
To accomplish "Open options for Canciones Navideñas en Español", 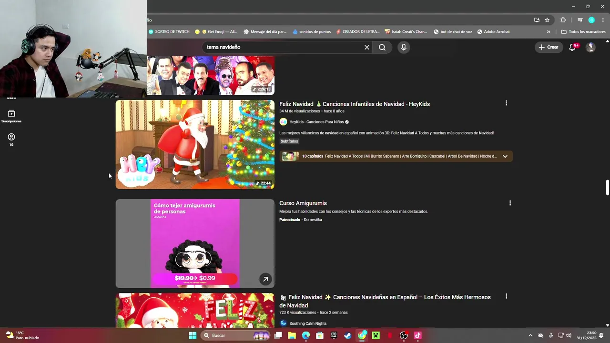I will click(x=506, y=296).
